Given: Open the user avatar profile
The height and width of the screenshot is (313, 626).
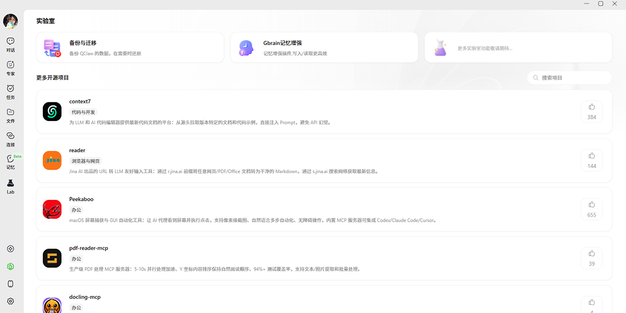Looking at the screenshot, I should click(10, 21).
